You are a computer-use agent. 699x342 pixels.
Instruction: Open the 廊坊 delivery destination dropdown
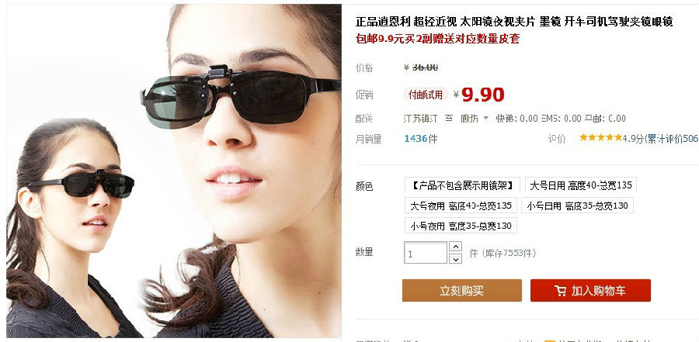[474, 119]
